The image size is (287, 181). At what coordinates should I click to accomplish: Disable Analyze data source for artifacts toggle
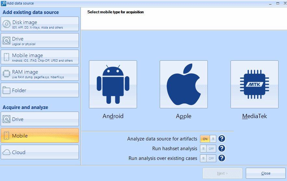click(208, 139)
